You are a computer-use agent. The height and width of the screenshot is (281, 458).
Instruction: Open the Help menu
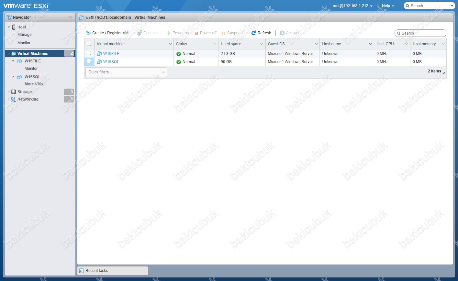(x=388, y=6)
